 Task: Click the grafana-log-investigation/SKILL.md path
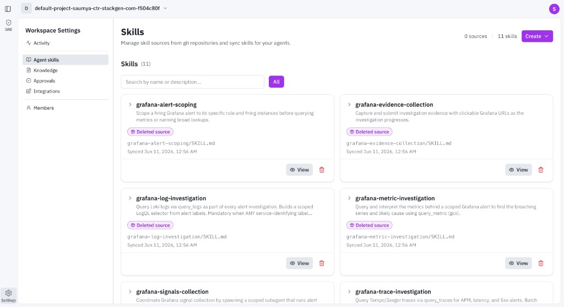(x=177, y=237)
